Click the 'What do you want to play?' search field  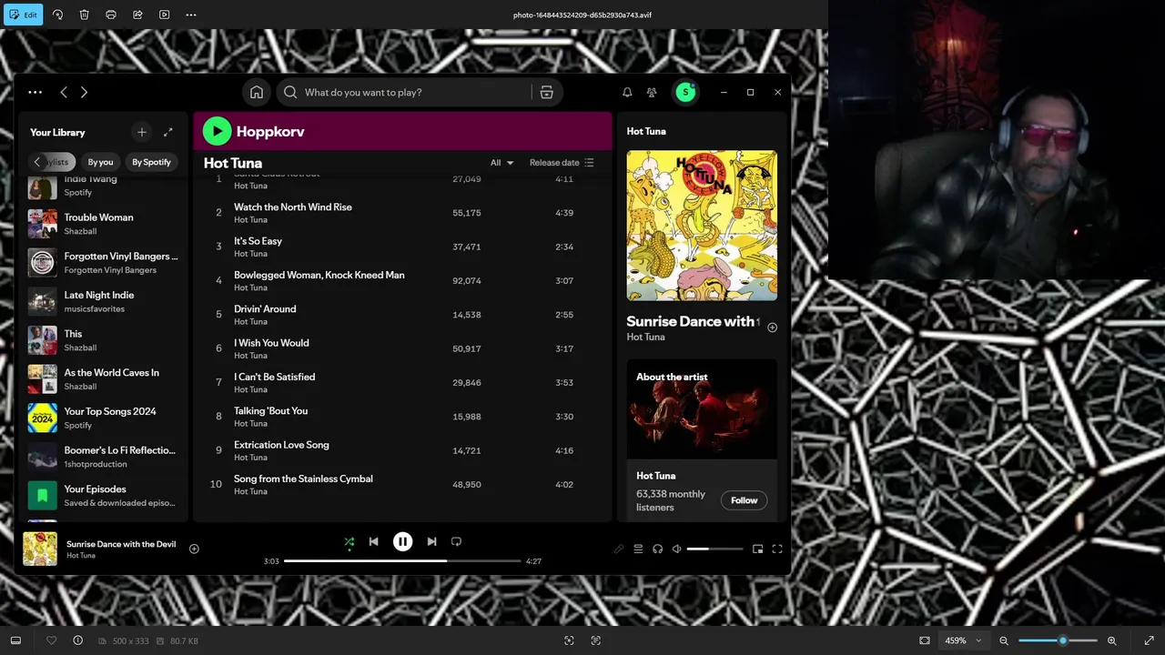(406, 92)
